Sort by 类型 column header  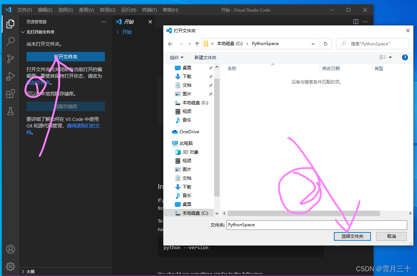point(379,69)
